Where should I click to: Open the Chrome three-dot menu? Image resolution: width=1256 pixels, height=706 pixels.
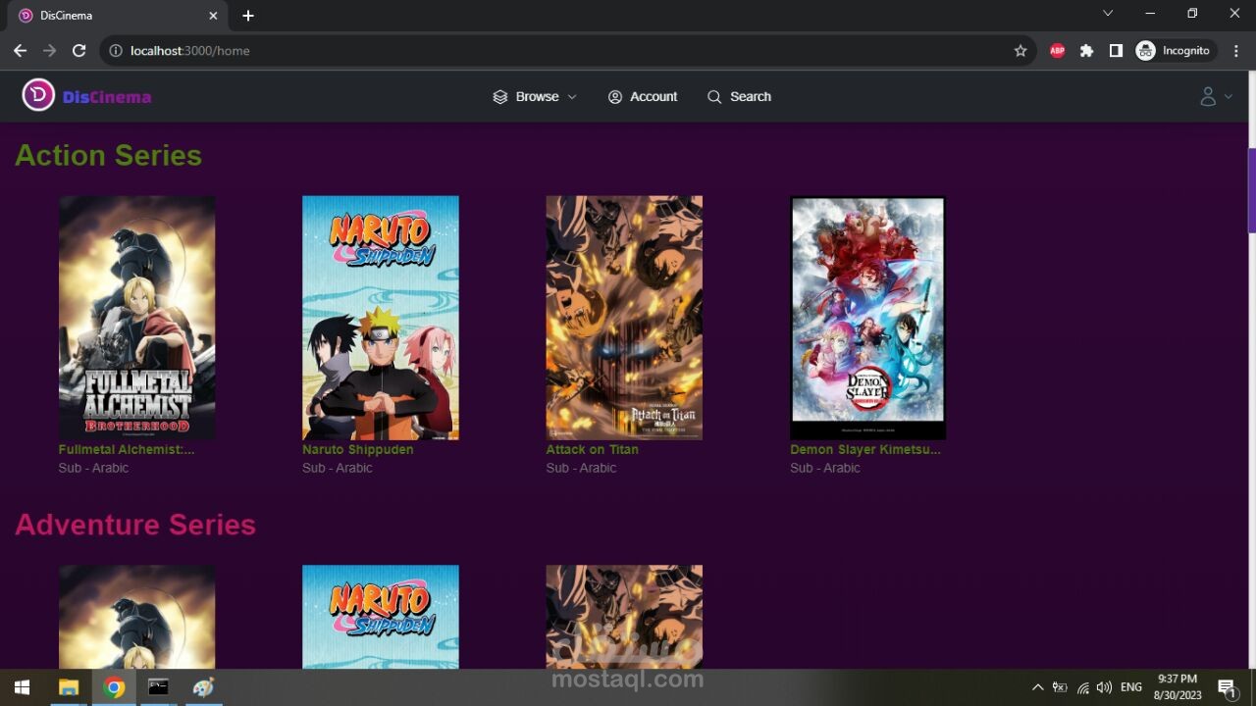1236,51
